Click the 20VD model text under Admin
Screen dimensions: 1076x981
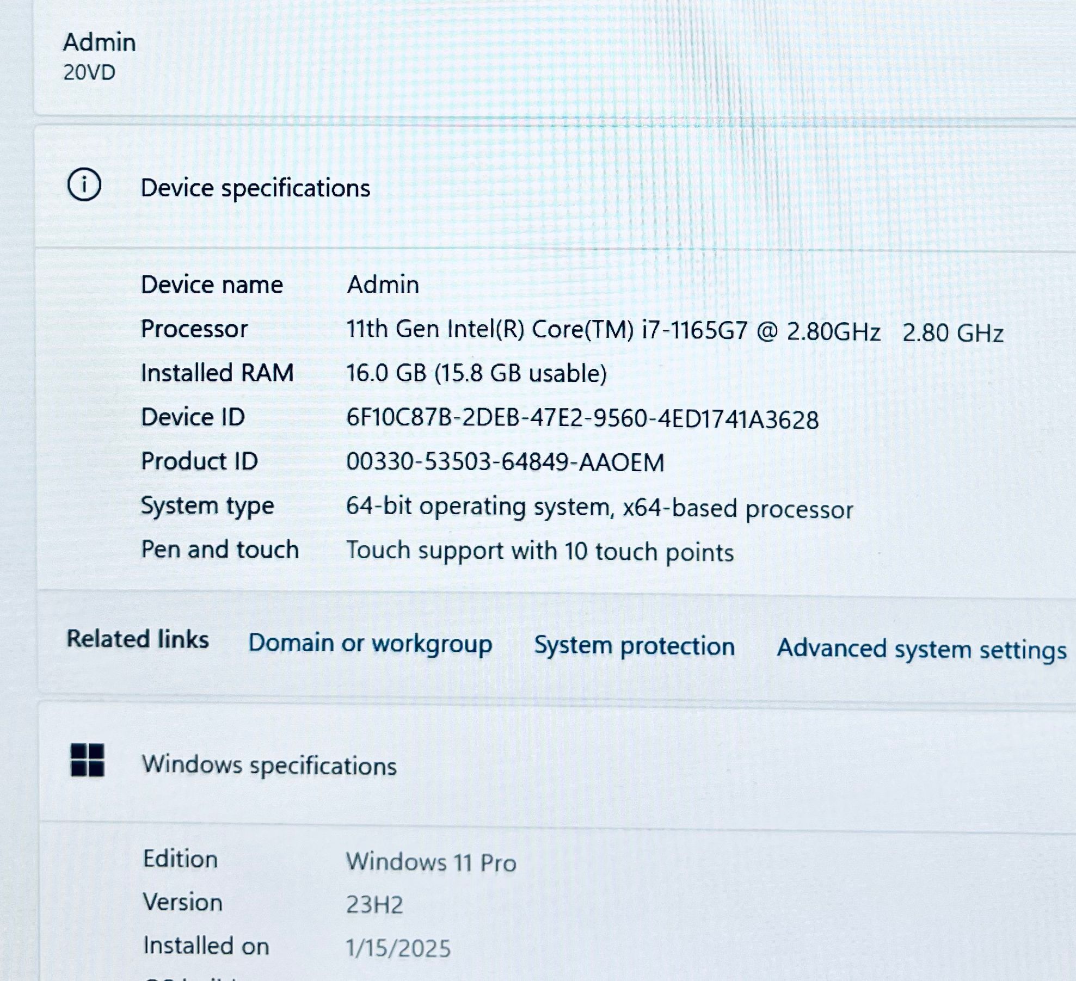point(89,72)
